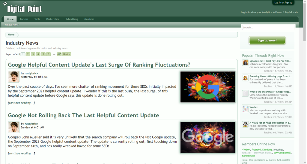Click the Yandex thread avatar icon
307x164 pixels.
(x=245, y=109)
